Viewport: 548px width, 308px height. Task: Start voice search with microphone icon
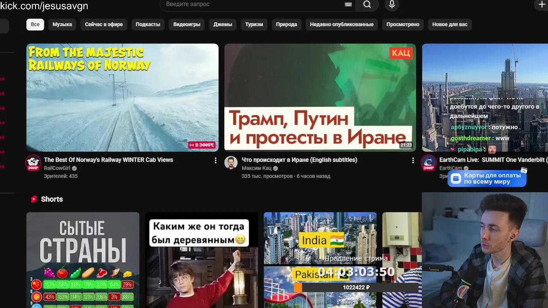(x=392, y=4)
